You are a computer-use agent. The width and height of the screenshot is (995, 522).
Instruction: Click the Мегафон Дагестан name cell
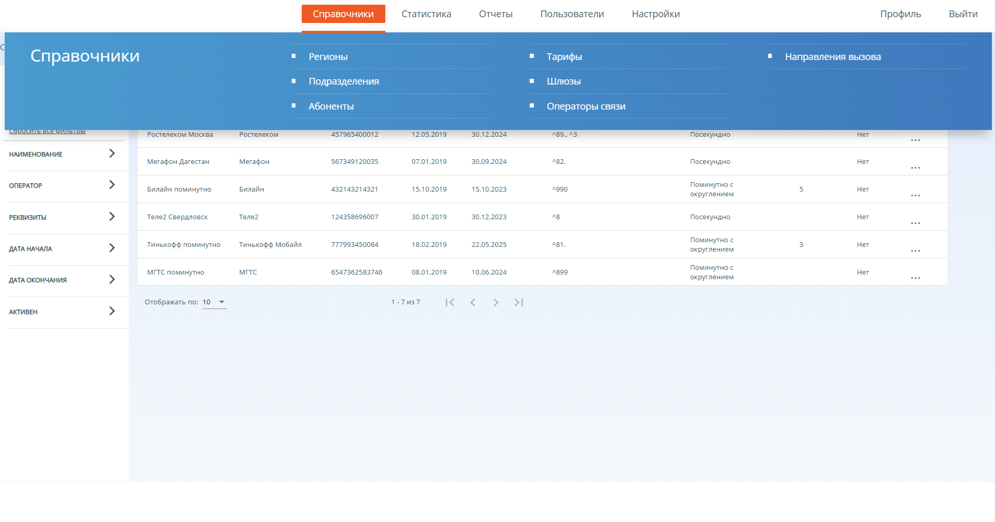(178, 162)
